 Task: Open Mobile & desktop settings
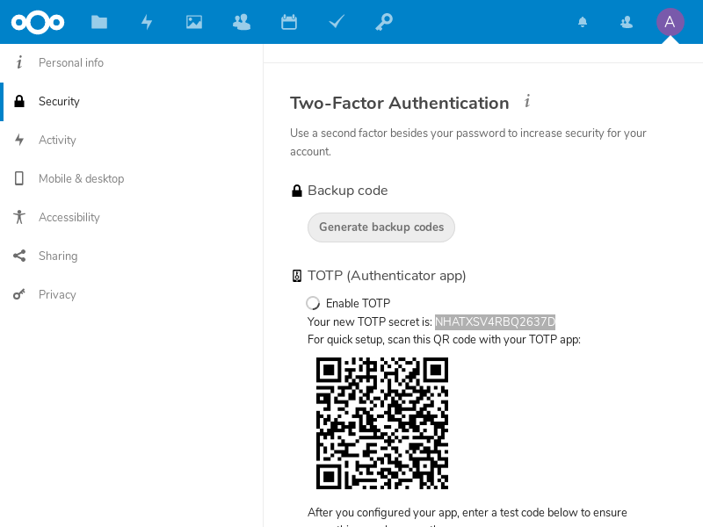[x=81, y=179]
